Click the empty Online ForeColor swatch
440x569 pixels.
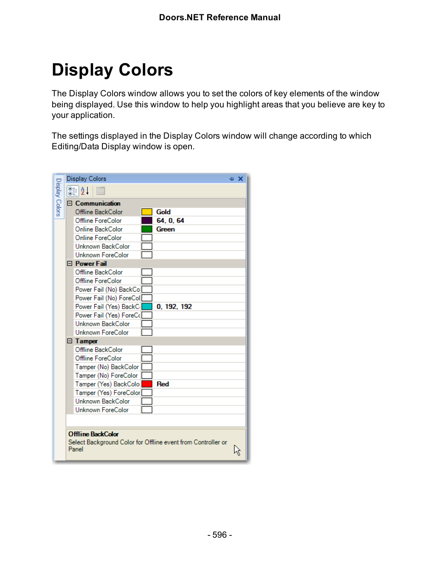147,238
